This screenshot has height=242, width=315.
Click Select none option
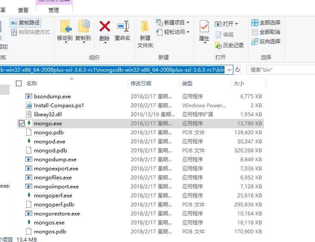click(266, 32)
